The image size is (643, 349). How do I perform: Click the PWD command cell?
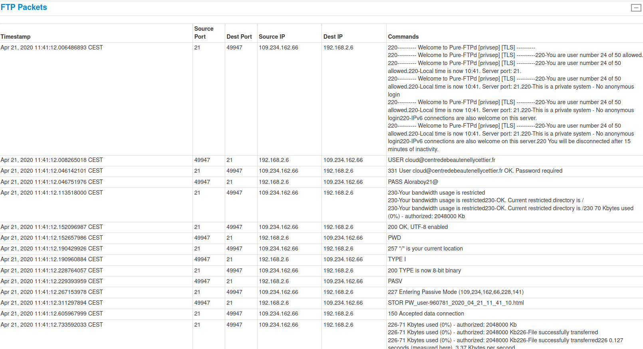click(x=394, y=238)
